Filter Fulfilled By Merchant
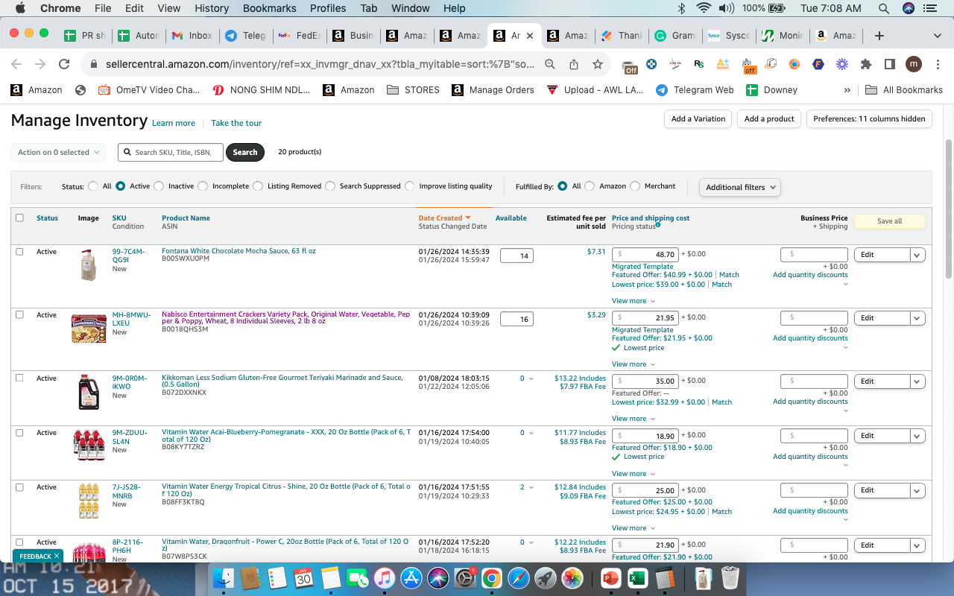Screen dimensions: 954x596 point(635,186)
